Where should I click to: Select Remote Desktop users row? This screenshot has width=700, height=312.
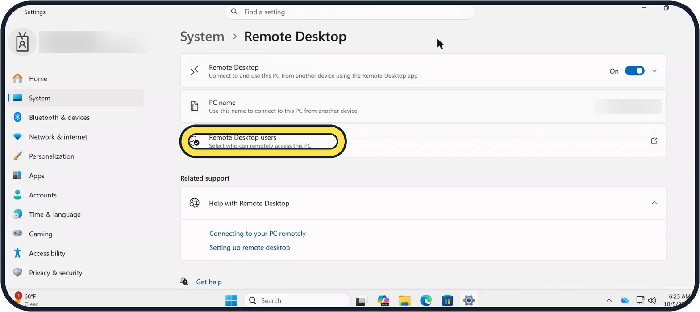[x=423, y=141]
